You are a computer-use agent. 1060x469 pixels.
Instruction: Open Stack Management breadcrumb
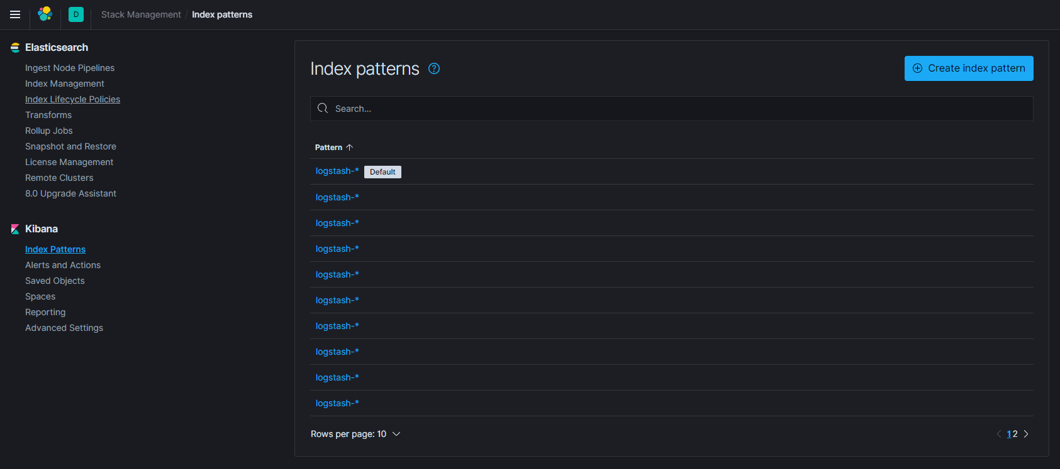tap(141, 14)
